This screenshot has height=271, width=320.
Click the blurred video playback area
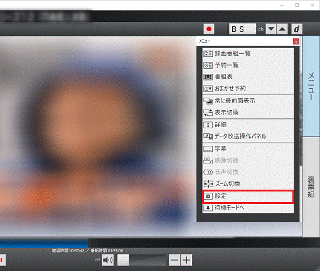98,136
